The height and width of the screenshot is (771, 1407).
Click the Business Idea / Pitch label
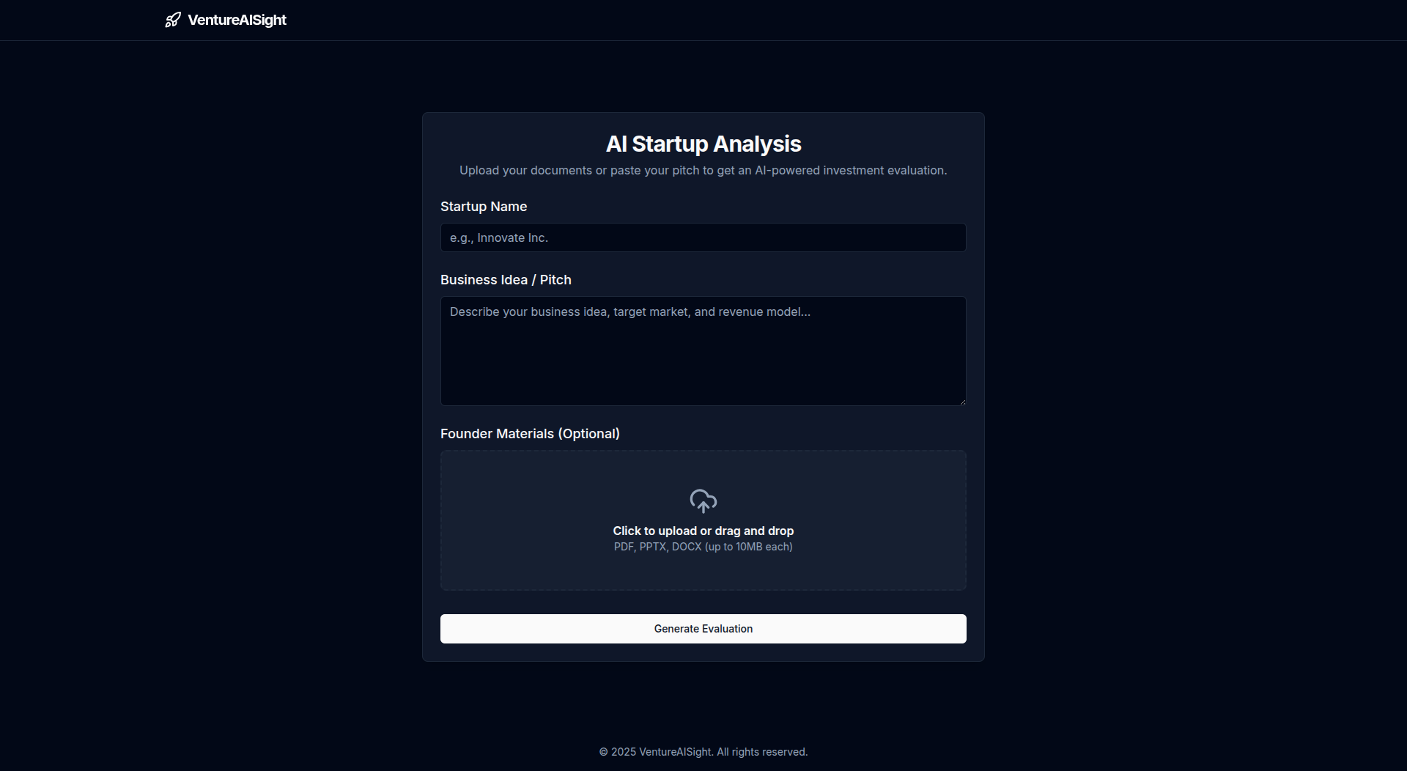[x=506, y=280]
